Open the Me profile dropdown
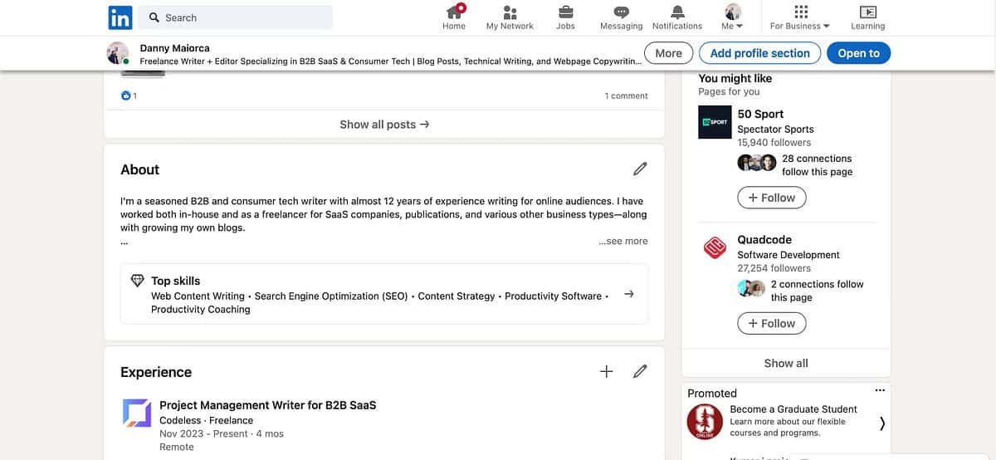Image resolution: width=996 pixels, height=460 pixels. coord(733,17)
